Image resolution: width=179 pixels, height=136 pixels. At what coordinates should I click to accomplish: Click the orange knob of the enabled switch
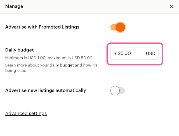pyautogui.click(x=120, y=27)
